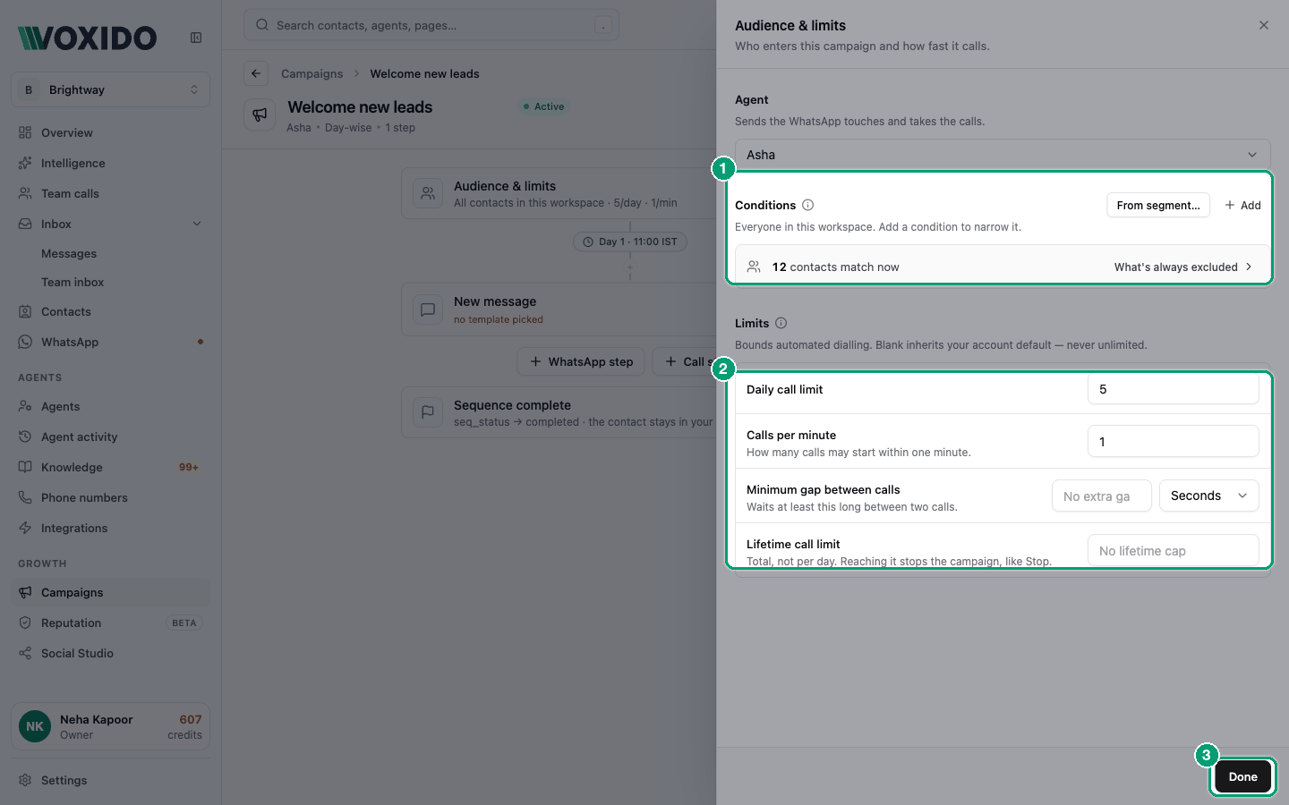
Task: Open the Asha agent dropdown
Action: 1003,155
